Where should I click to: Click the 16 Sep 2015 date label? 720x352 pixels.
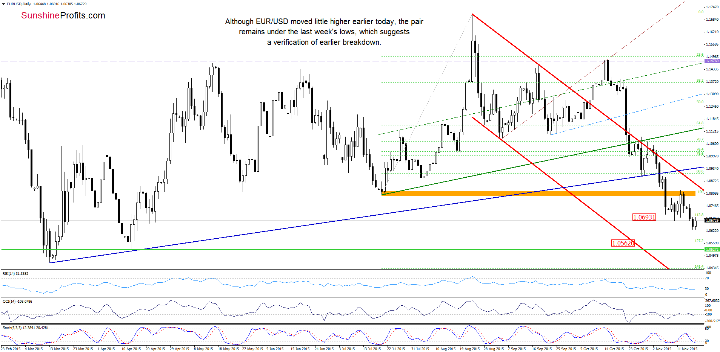542,349
